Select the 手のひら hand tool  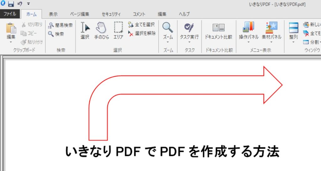[102, 31]
